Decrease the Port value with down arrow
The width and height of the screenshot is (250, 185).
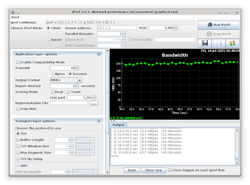coord(175,29)
